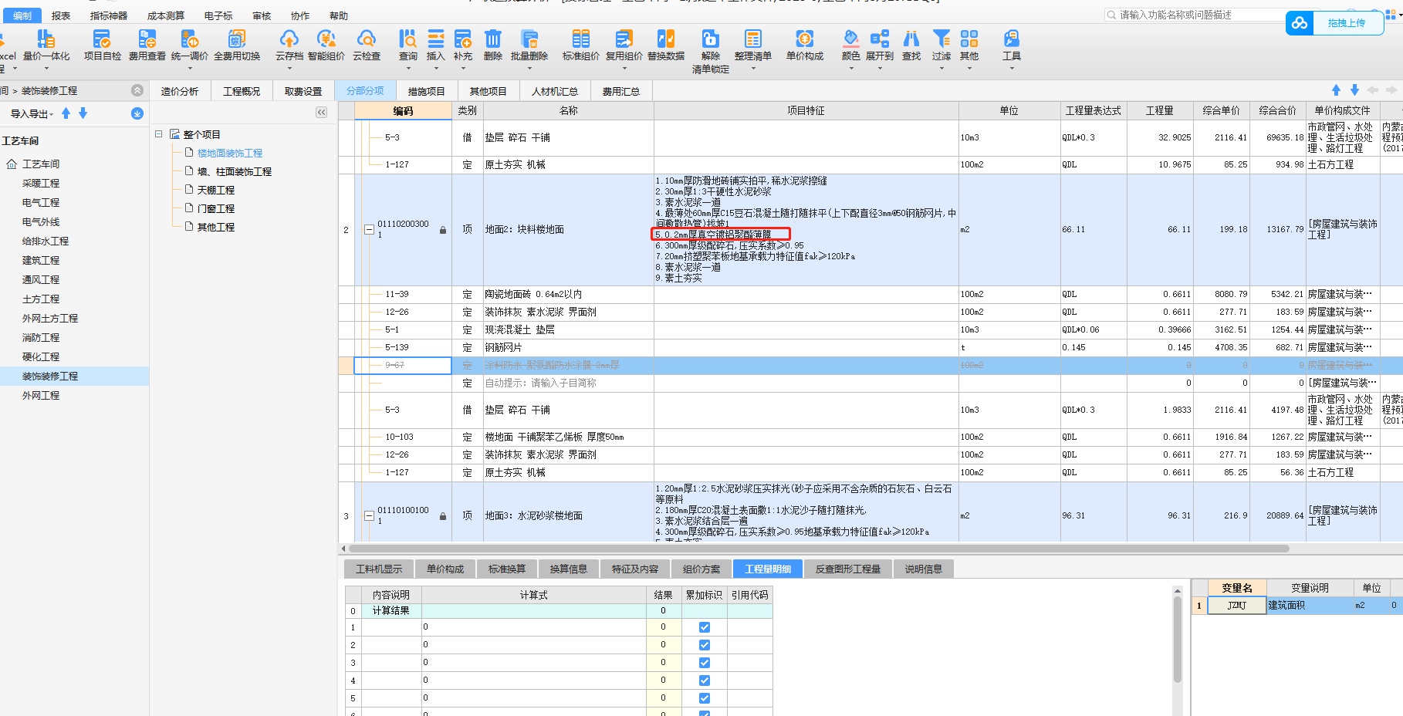Select 给排水工程 in left list
Screen dimensions: 1403x716
click(x=46, y=241)
